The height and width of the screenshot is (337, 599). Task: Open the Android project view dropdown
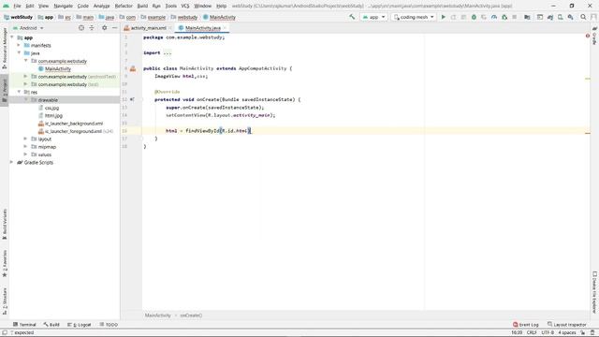pyautogui.click(x=29, y=28)
